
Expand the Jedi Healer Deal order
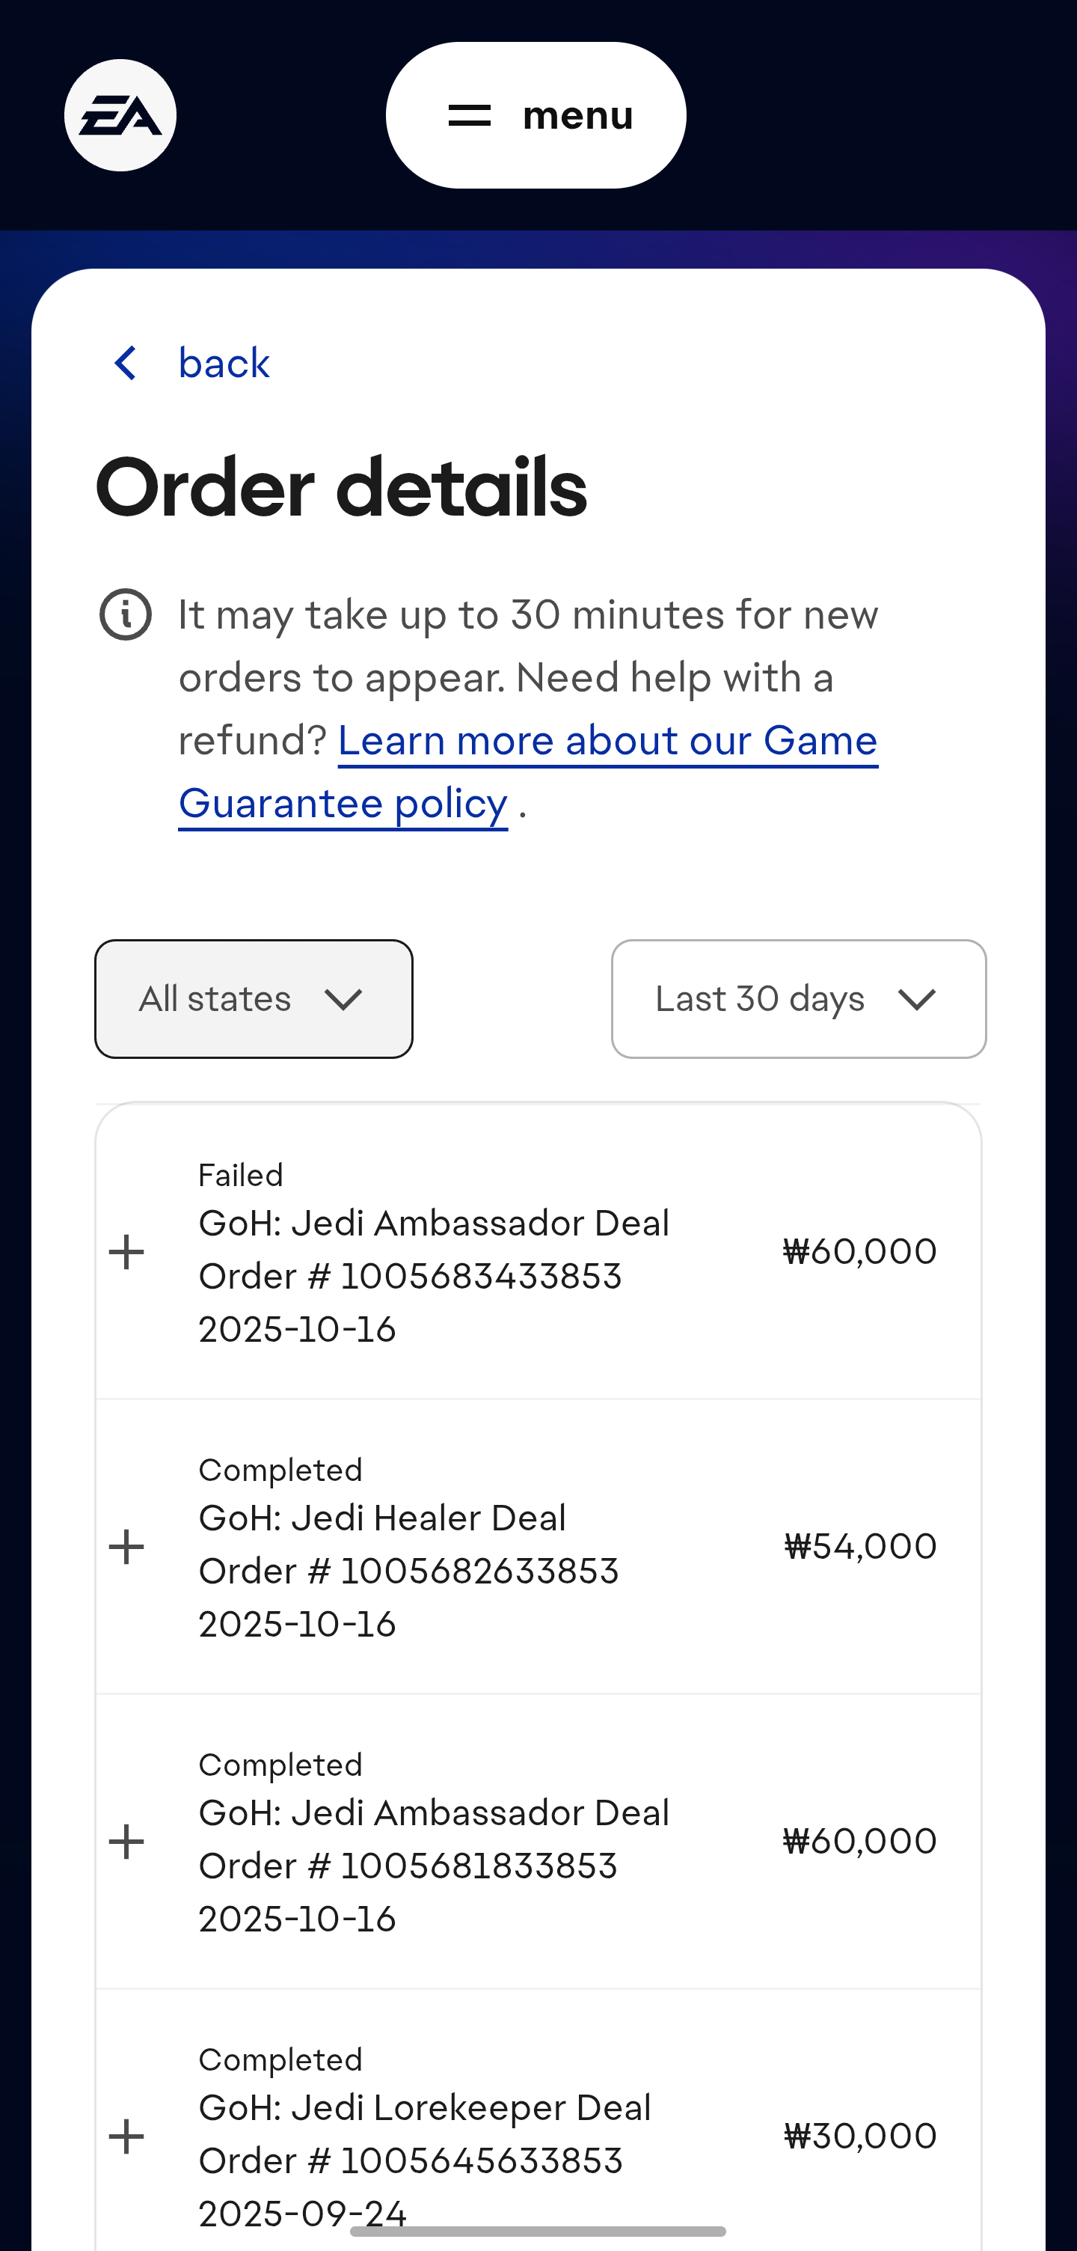tap(126, 1547)
